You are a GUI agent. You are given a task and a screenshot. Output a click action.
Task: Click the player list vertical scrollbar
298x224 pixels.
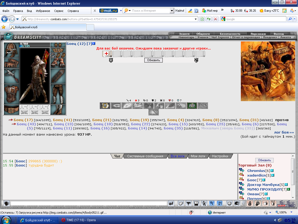tap(293, 176)
